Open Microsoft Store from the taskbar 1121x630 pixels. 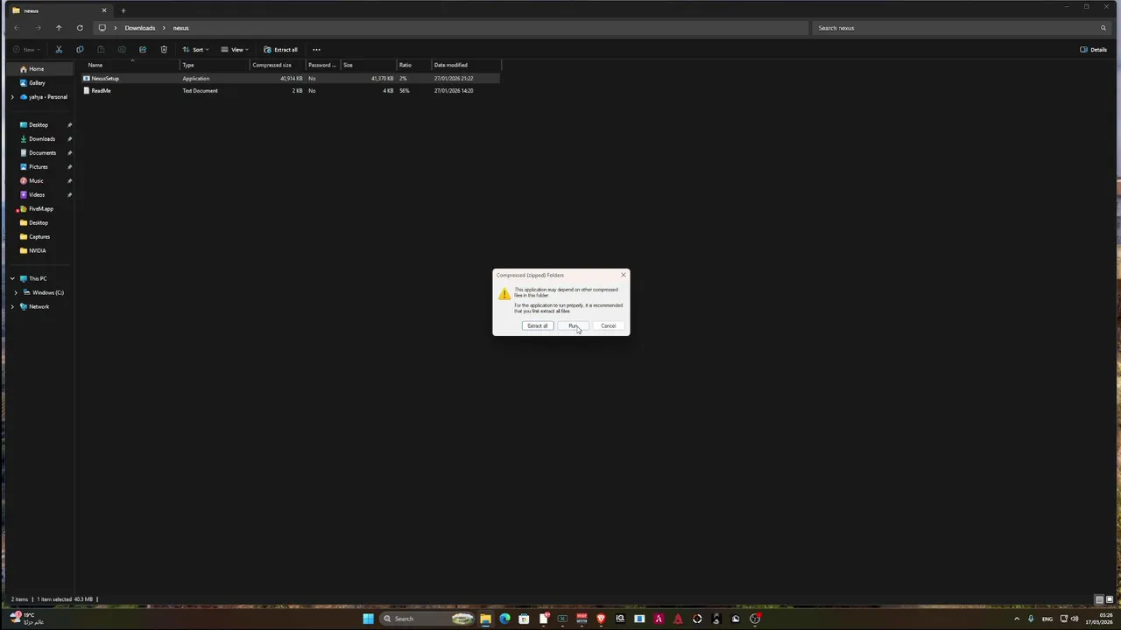524,619
